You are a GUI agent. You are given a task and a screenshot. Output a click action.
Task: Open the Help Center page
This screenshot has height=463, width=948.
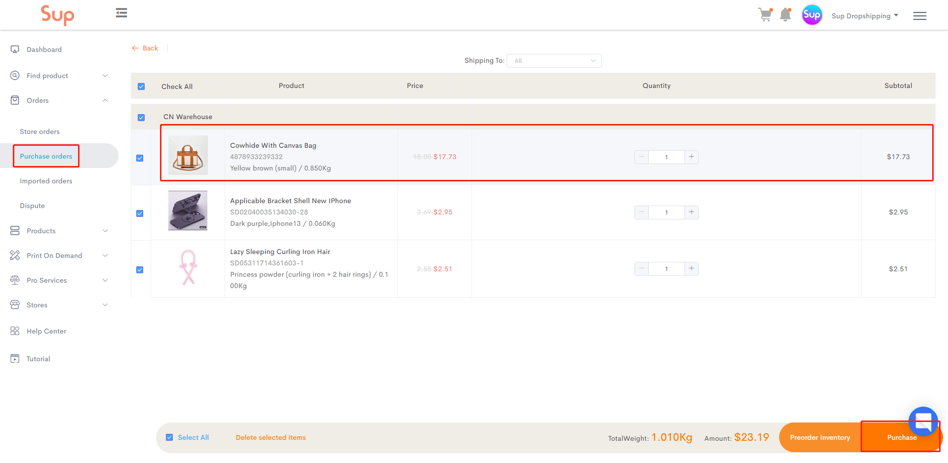(x=46, y=331)
